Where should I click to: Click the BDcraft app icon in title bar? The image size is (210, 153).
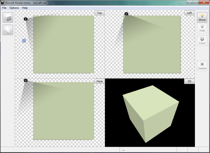2,2
